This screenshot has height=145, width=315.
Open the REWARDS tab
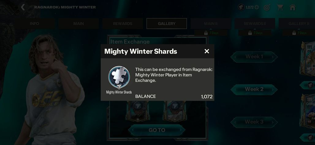123,24
